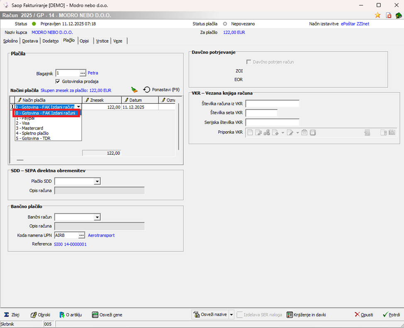
Task: Click the chain link VKR attachment icon
Action: click(267, 132)
